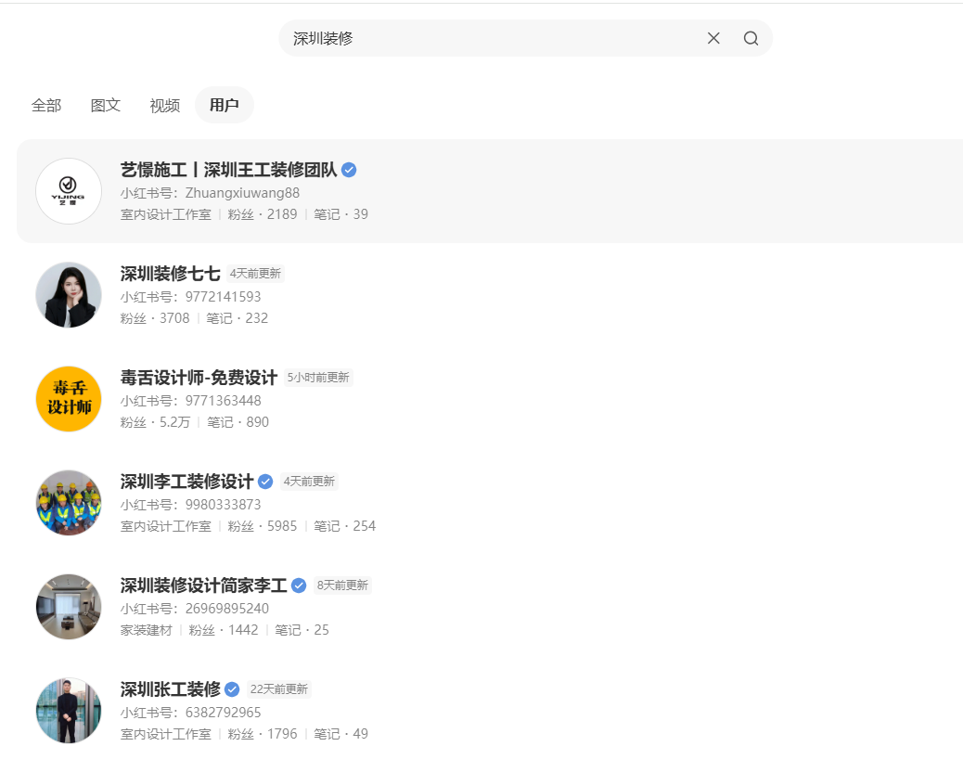
Task: Click 粉丝・2189 count
Action: point(263,214)
